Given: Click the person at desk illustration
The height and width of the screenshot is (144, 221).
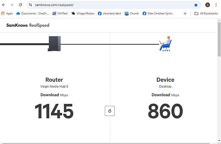Looking at the screenshot, I should tap(165, 44).
